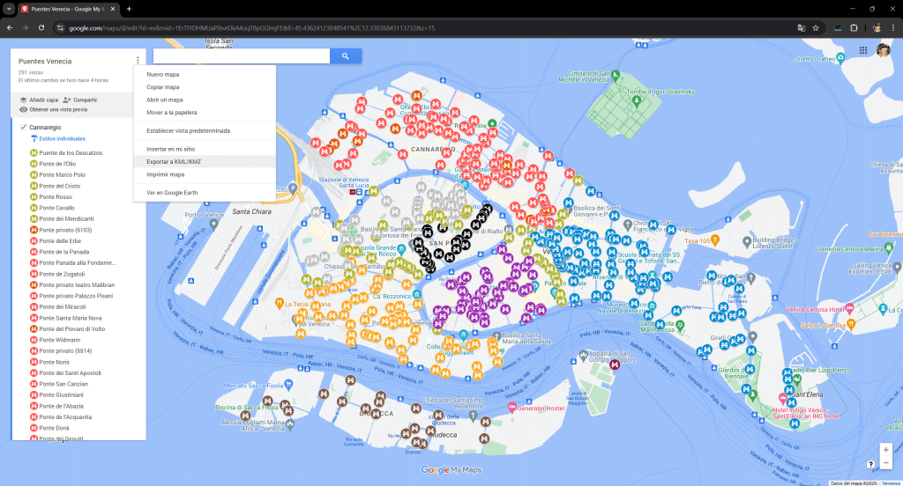
Task: Uncheck the Cannaregio layer checkbox
Action: (x=24, y=128)
